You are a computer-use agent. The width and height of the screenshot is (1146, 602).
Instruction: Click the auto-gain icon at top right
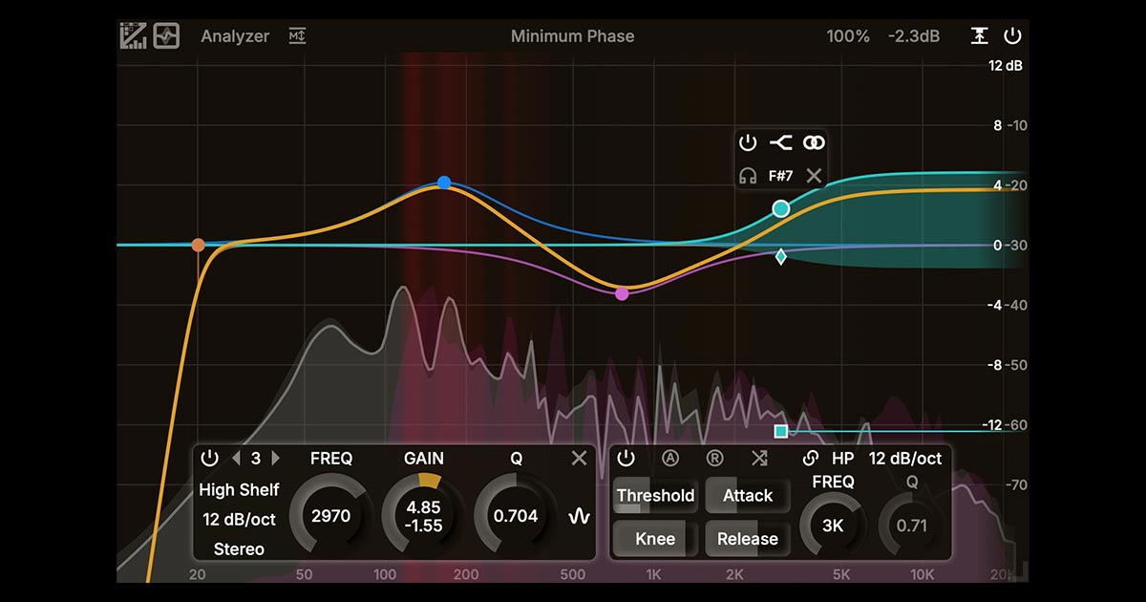[x=981, y=35]
